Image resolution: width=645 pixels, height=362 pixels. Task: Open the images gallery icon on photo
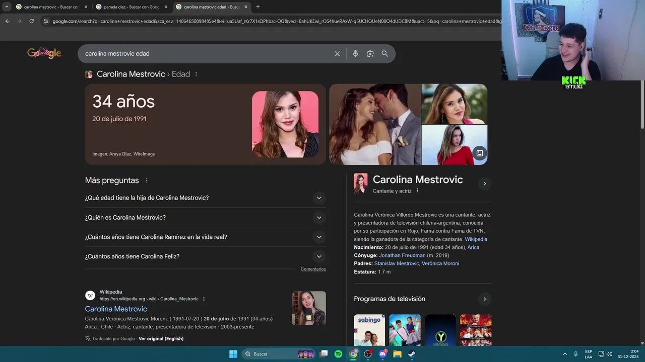coord(480,153)
